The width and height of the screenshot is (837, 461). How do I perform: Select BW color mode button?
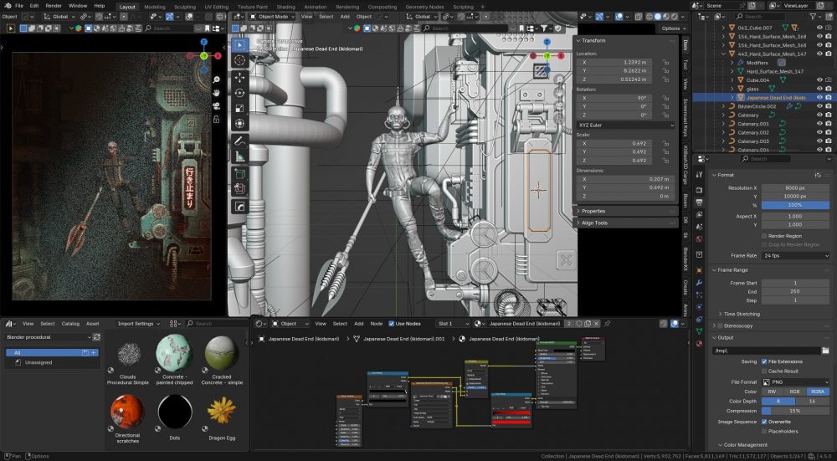(773, 392)
